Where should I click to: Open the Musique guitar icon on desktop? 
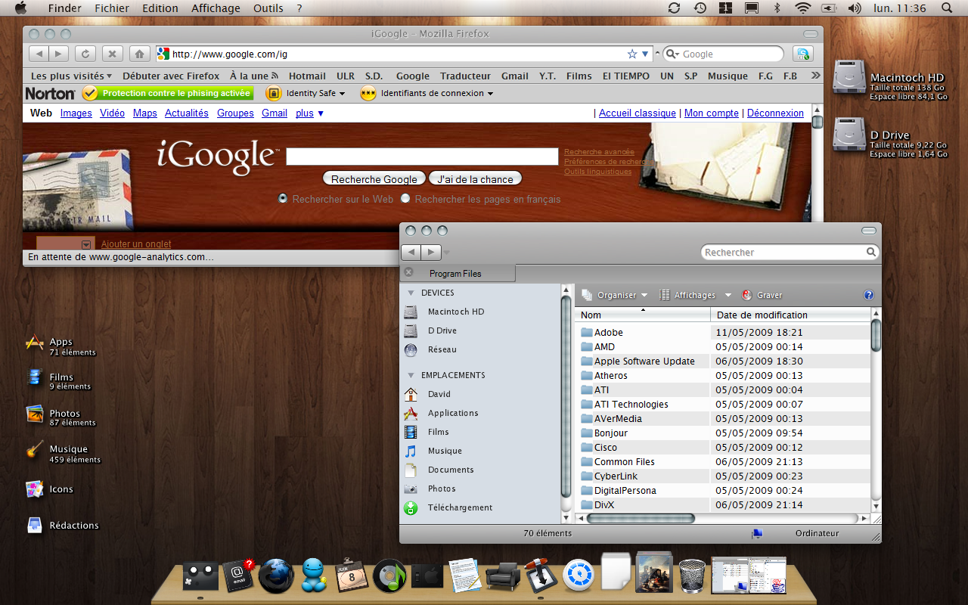click(x=35, y=450)
